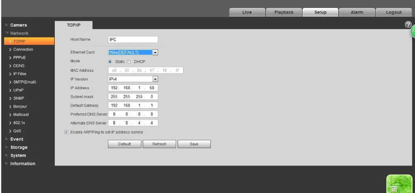Switch to the Alarm tab

pos(357,12)
